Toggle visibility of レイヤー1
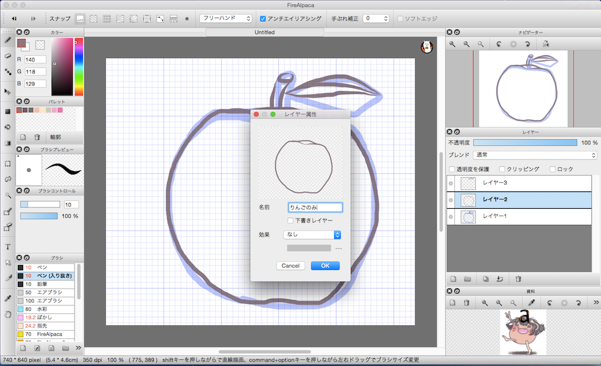This screenshot has height=366, width=601. point(451,217)
